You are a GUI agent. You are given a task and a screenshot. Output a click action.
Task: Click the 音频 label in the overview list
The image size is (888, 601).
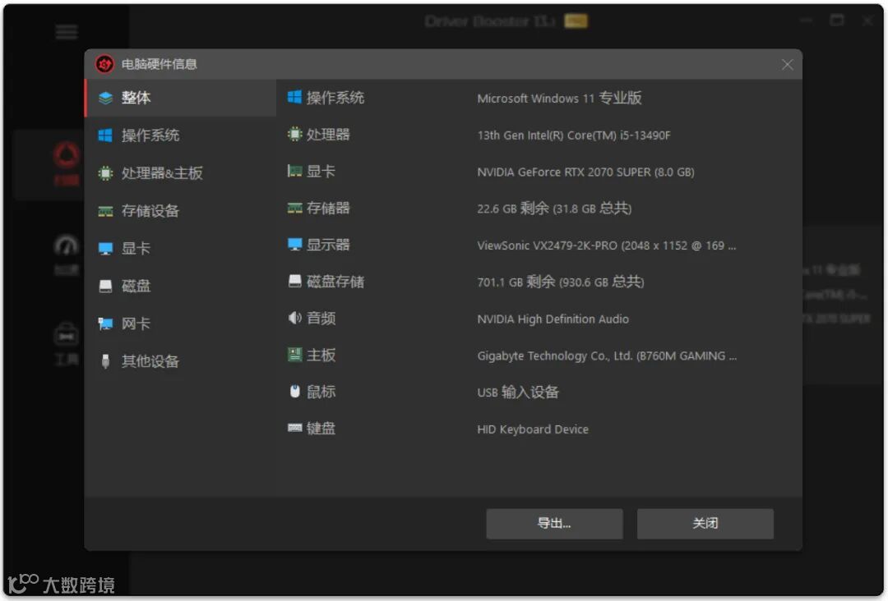click(321, 319)
